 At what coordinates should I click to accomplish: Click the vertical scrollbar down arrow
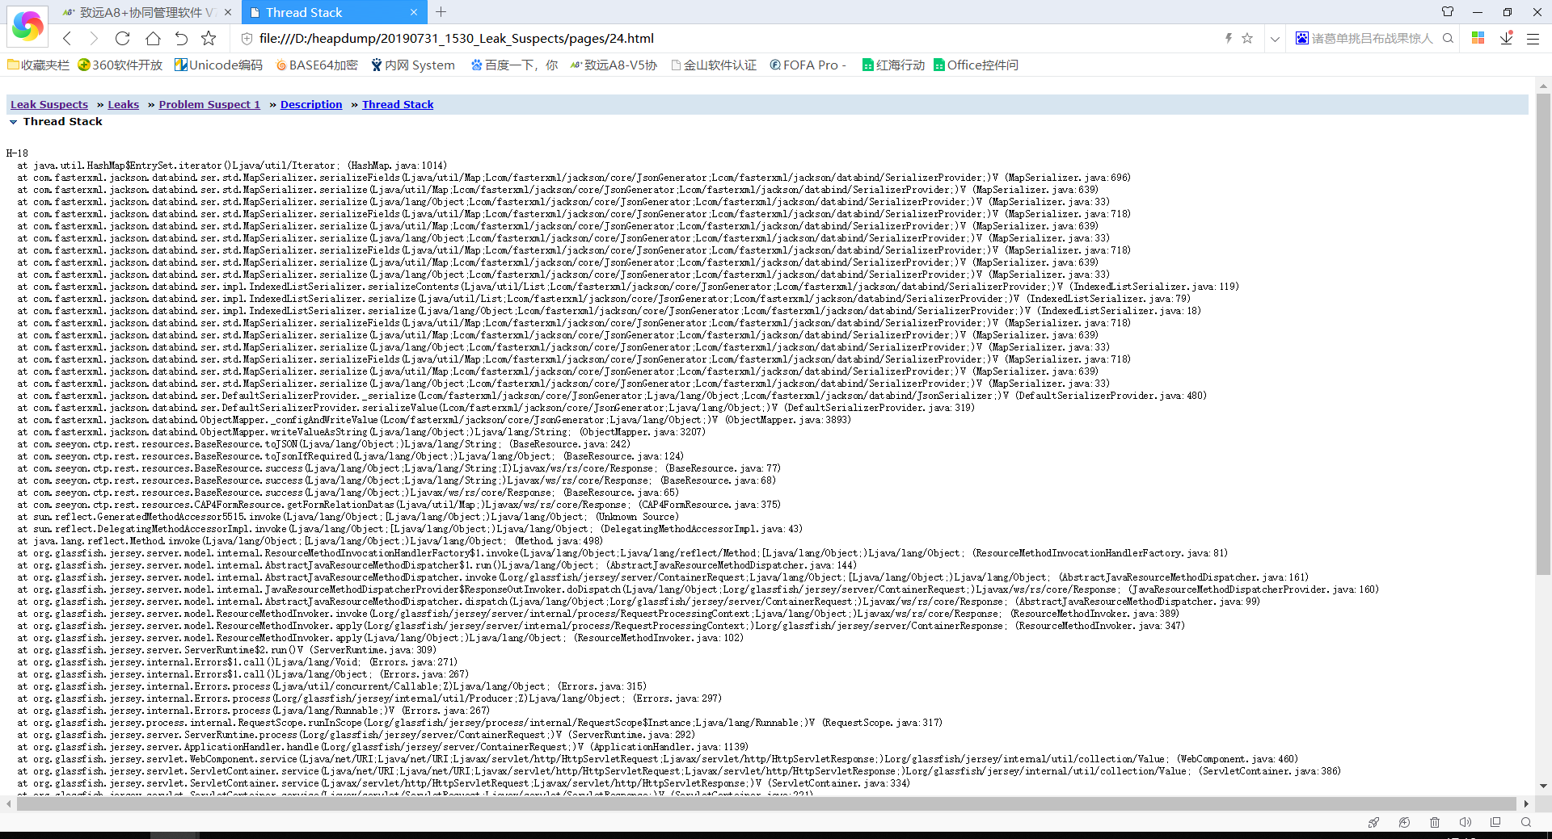tap(1543, 786)
